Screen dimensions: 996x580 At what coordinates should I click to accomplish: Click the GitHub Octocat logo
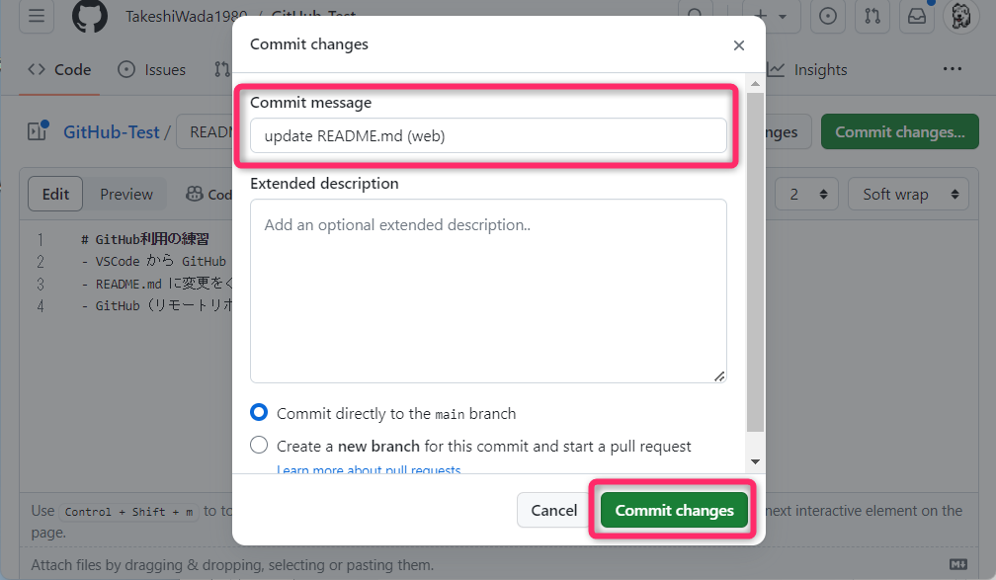(x=90, y=16)
